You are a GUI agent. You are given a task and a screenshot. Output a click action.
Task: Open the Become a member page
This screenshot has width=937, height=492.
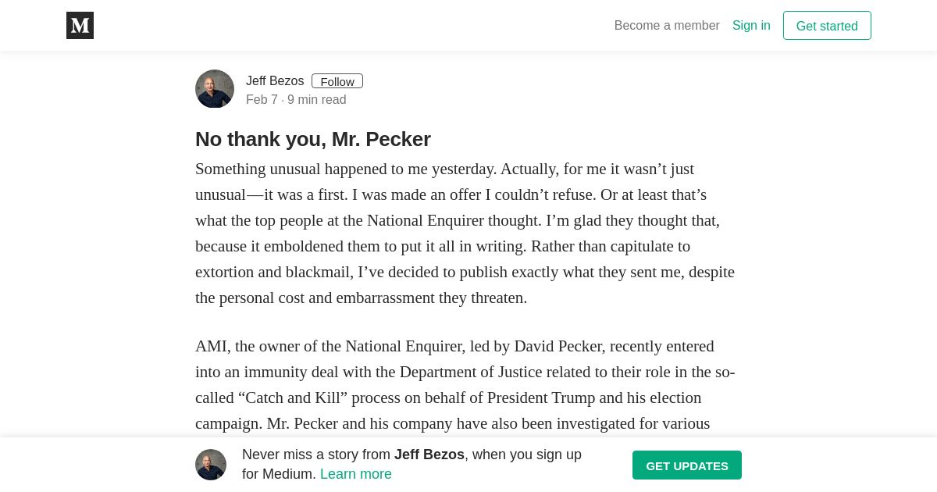667,26
